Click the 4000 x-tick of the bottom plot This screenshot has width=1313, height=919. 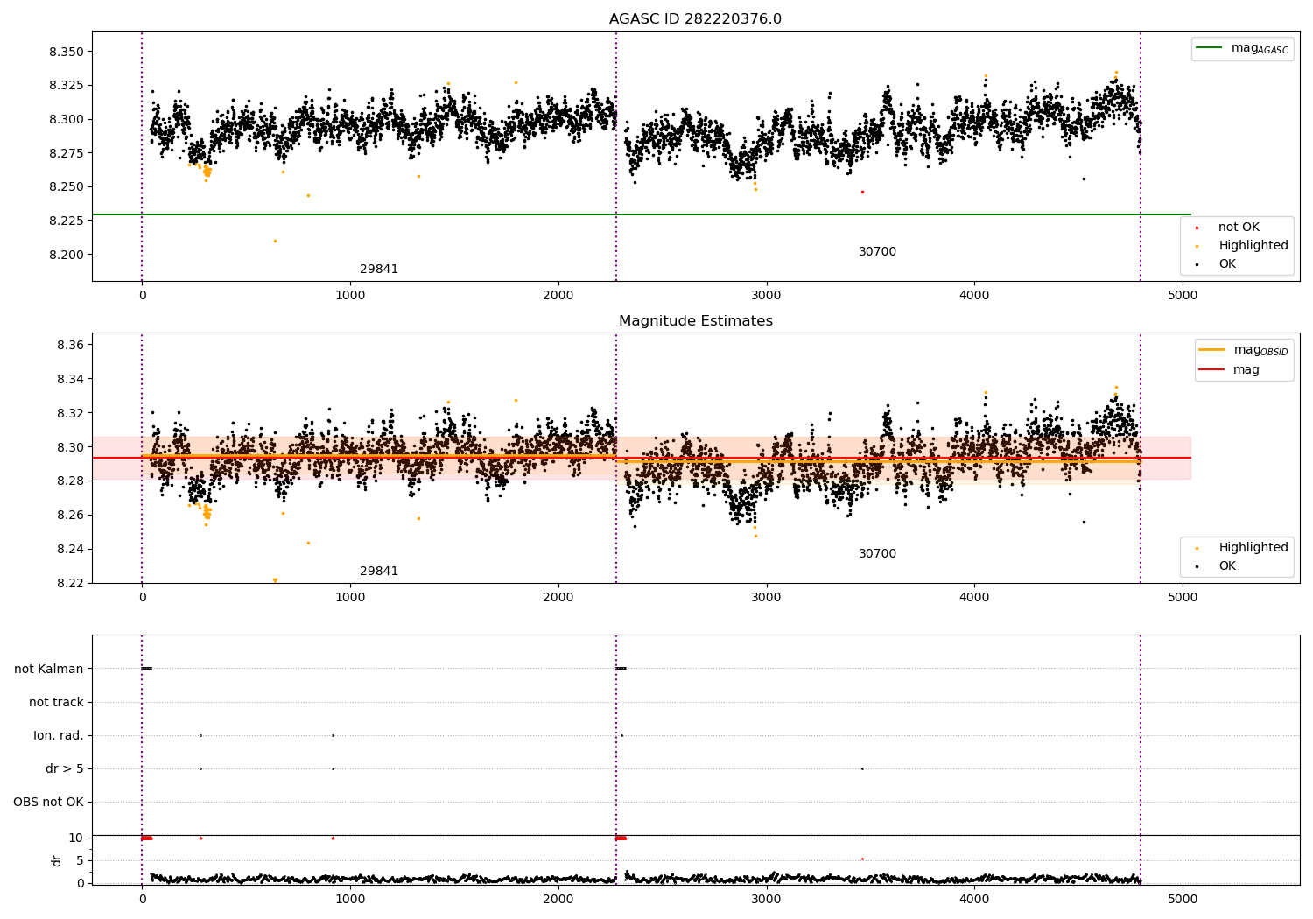pos(974,899)
